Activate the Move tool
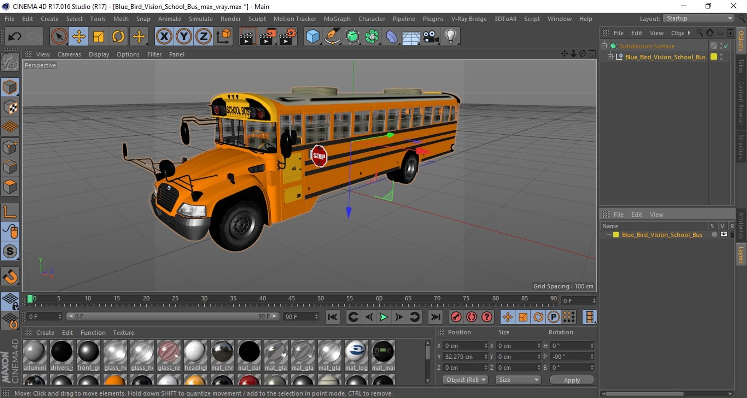Image resolution: width=747 pixels, height=398 pixels. pos(79,37)
